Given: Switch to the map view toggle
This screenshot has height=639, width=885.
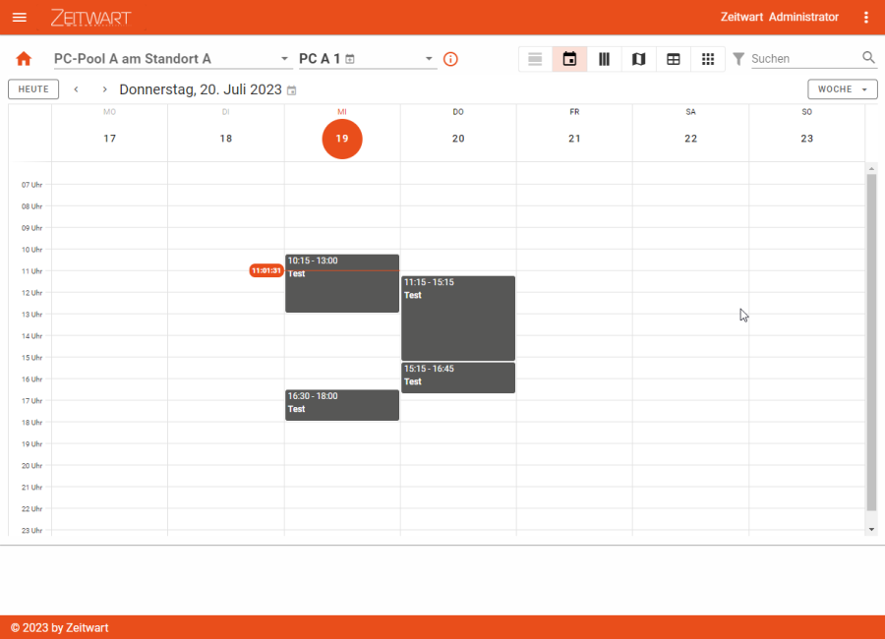Looking at the screenshot, I should tap(638, 59).
